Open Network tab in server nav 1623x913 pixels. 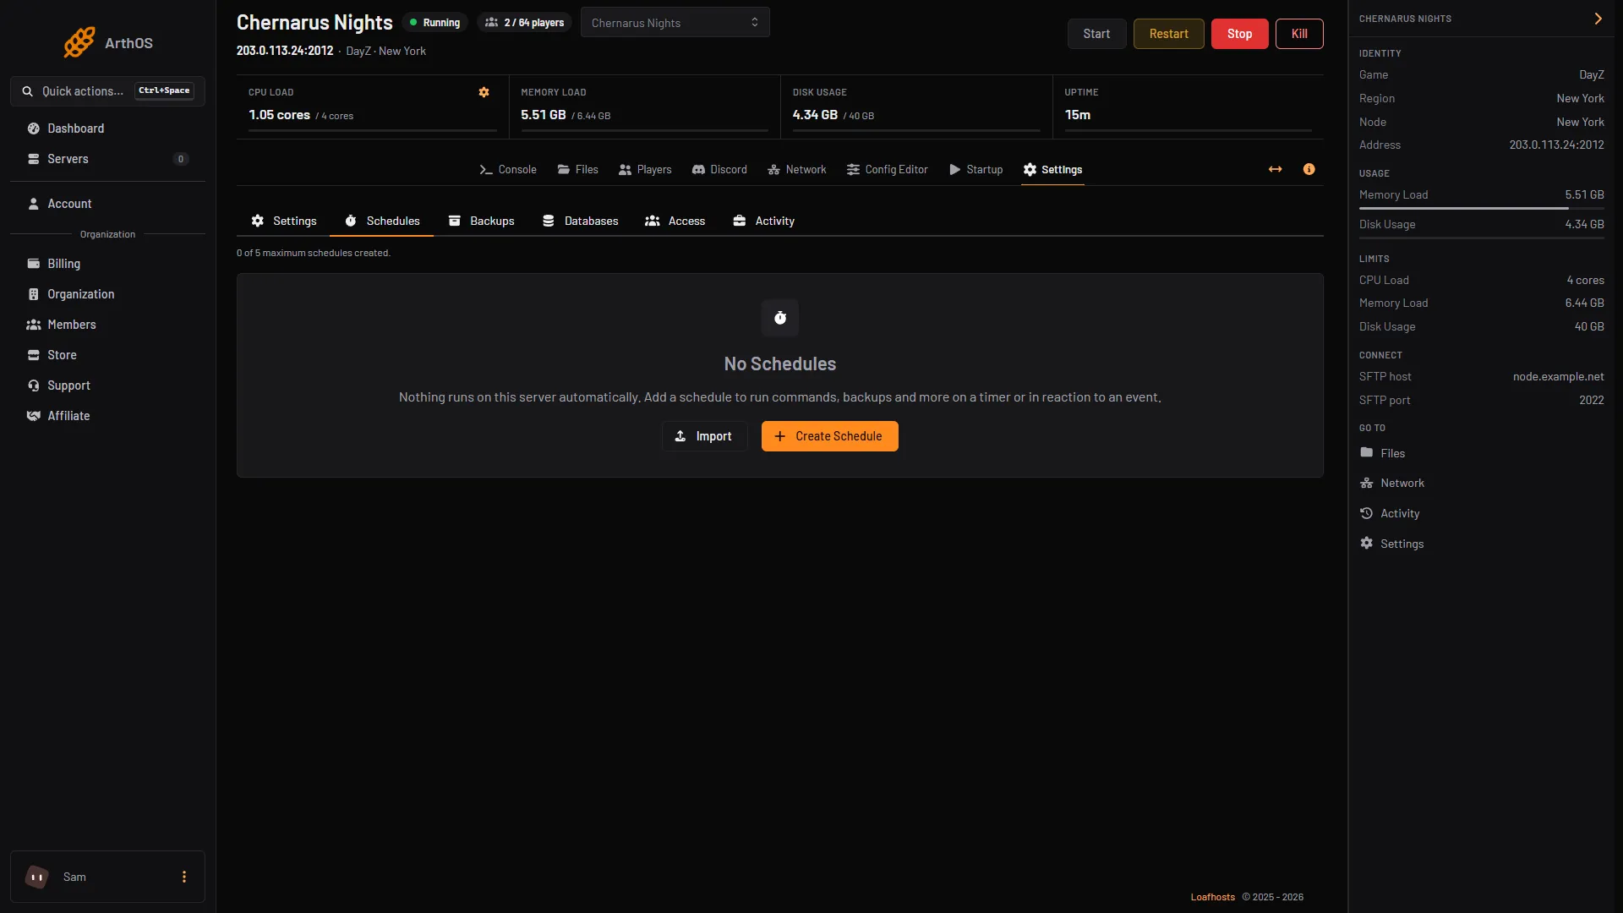(x=797, y=169)
